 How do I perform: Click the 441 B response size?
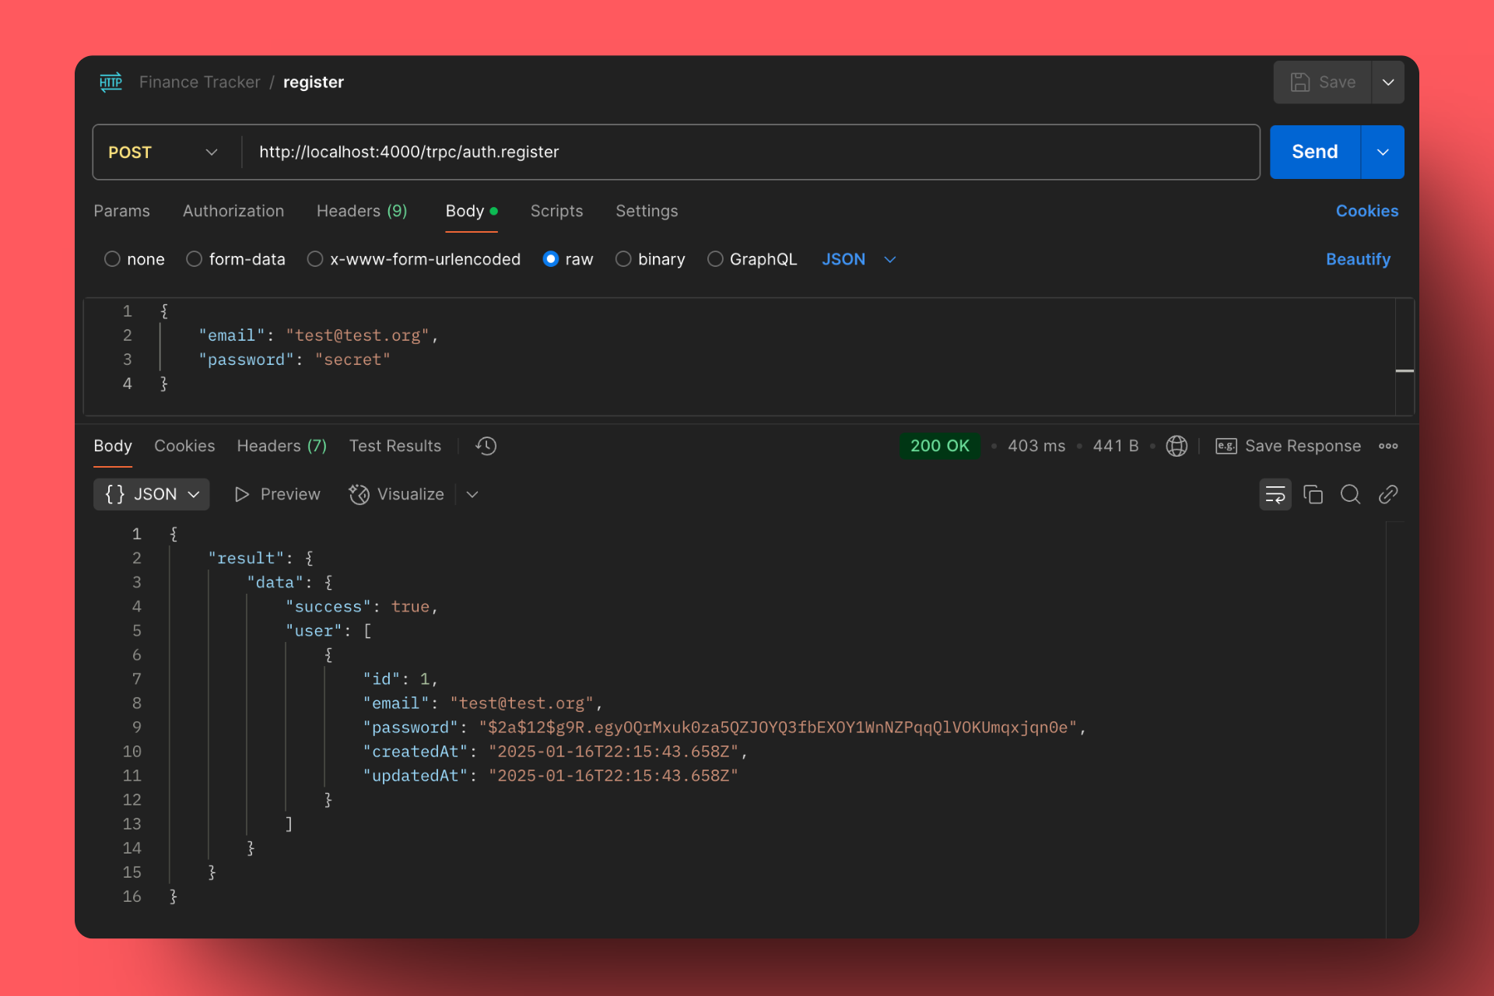[1115, 446]
